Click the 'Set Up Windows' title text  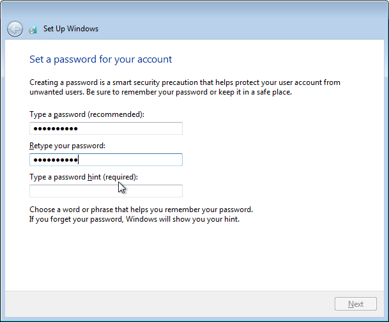[70, 29]
